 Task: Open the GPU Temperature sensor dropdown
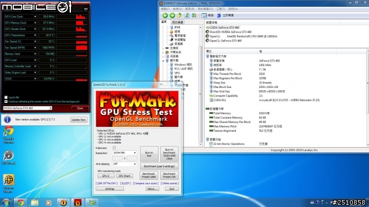tap(35, 35)
